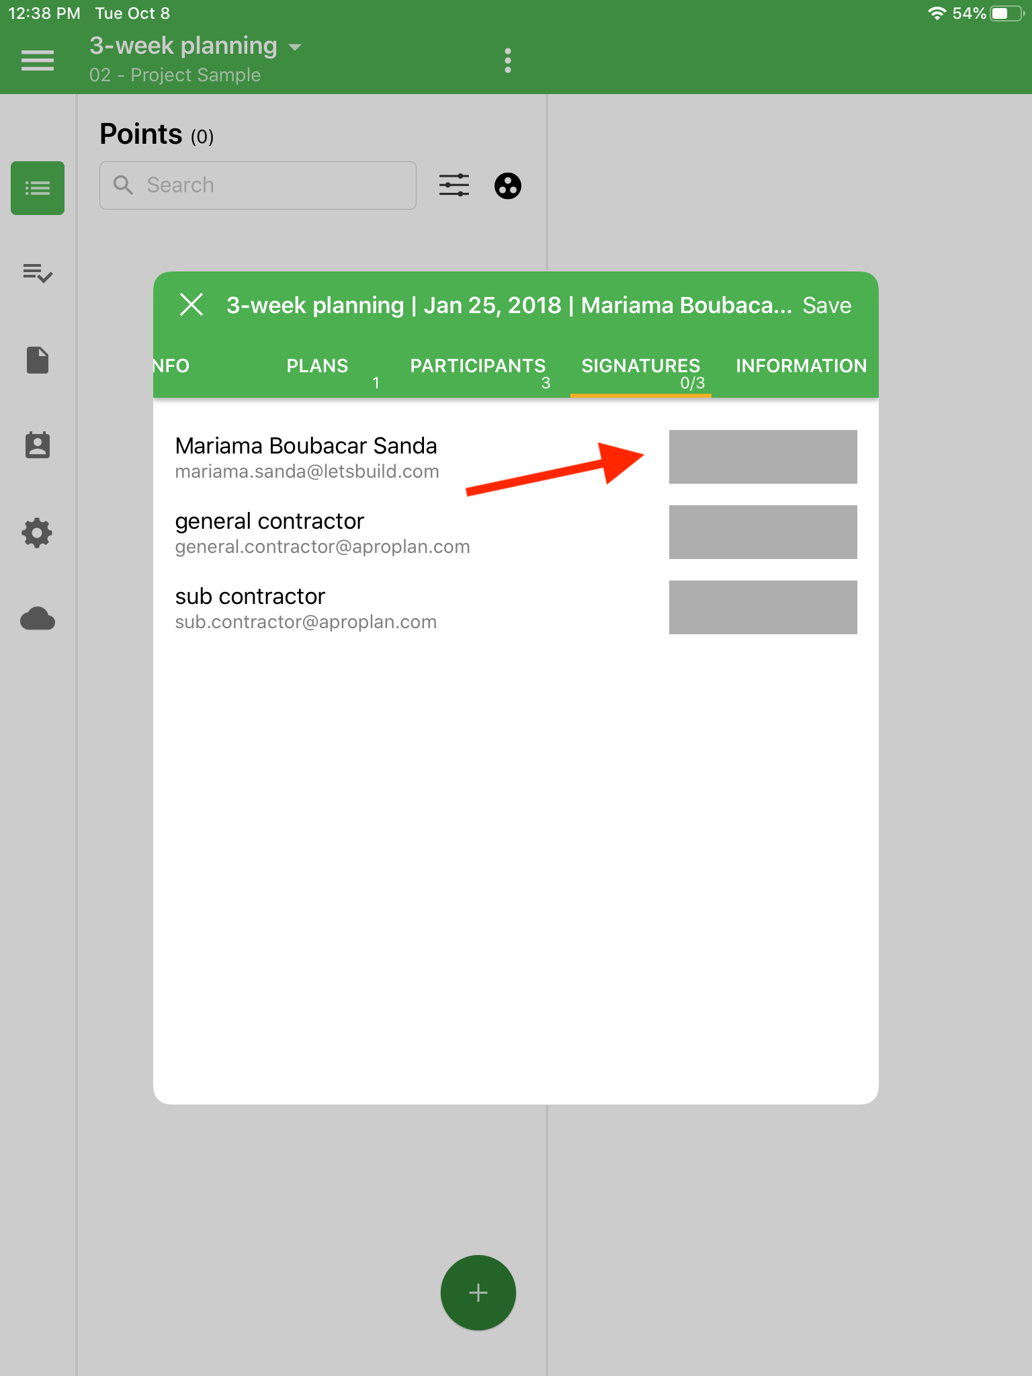Open the filter sliders icon
Screen dimensions: 1032x1376
[x=454, y=185]
